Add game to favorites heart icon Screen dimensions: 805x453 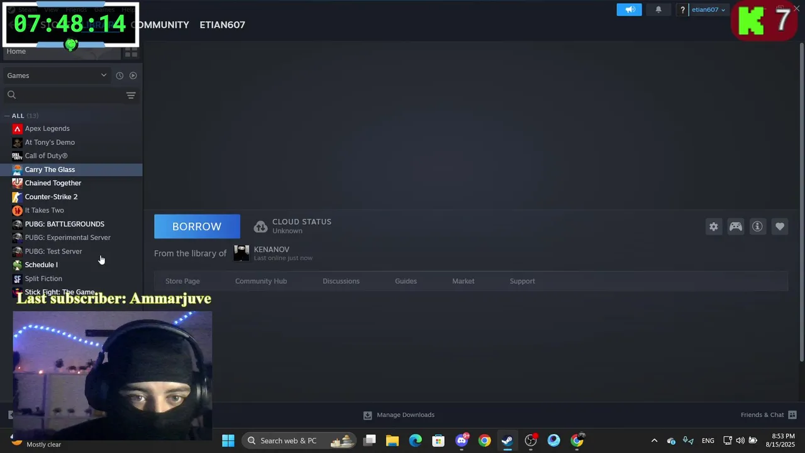click(780, 226)
